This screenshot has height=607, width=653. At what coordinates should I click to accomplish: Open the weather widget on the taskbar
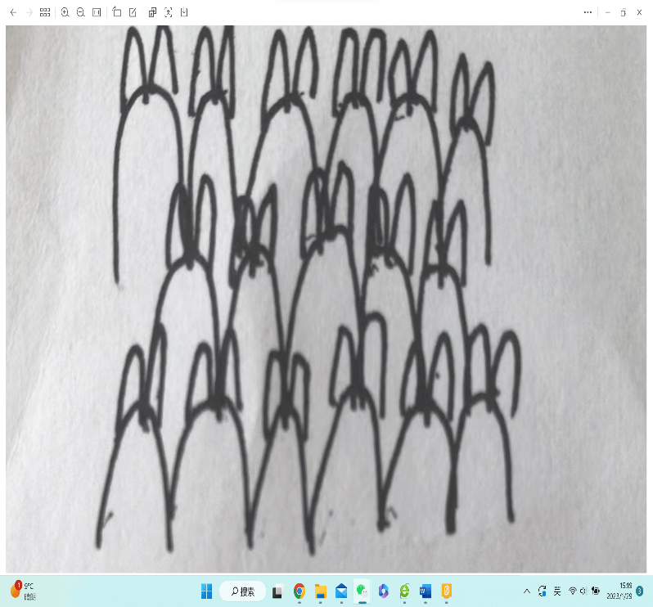pos(20,590)
